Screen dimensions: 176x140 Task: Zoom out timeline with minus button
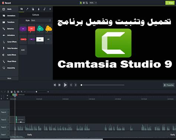(x=25, y=92)
